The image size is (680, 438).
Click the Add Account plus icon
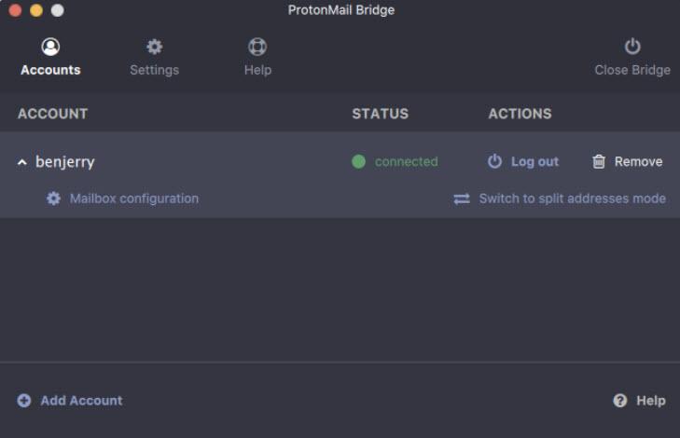[x=24, y=401]
